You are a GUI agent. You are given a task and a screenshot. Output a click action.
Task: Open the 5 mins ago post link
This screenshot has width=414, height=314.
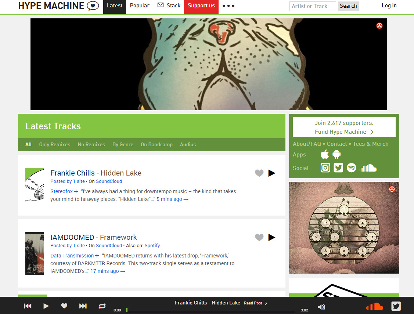coord(172,199)
